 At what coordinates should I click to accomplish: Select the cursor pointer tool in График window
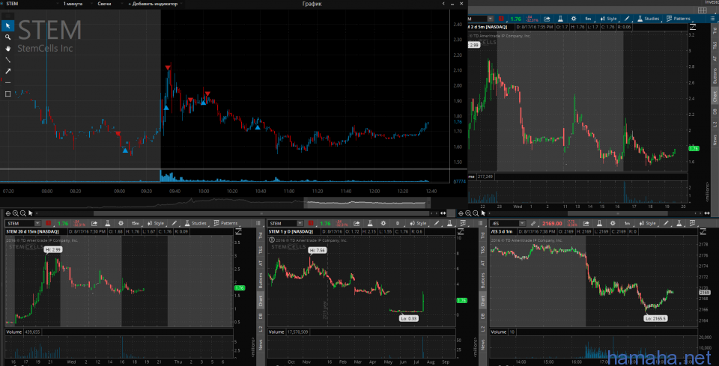click(7, 25)
